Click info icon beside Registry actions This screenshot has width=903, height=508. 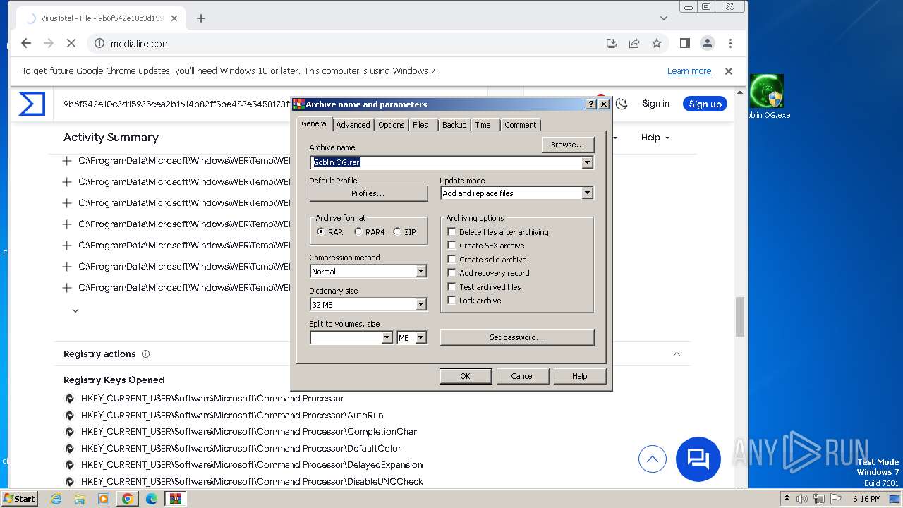pos(145,354)
